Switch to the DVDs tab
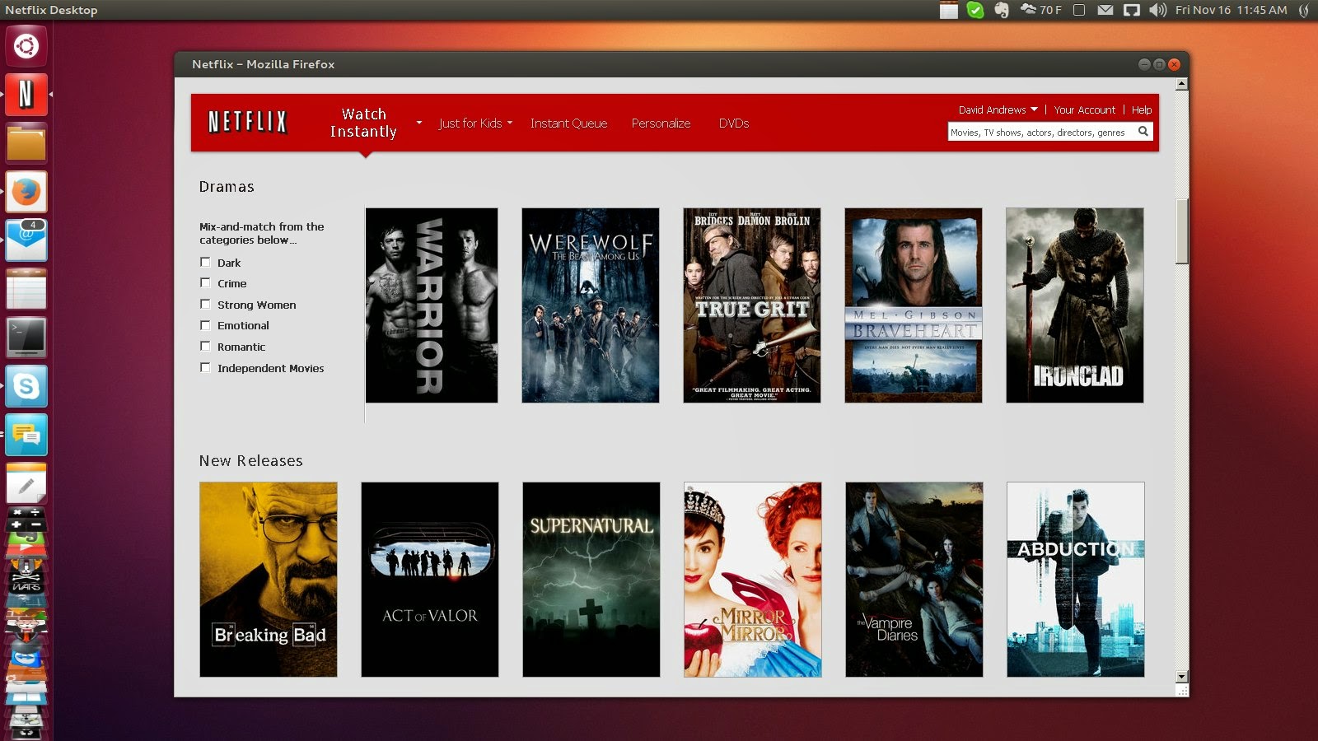Image resolution: width=1318 pixels, height=741 pixels. (733, 123)
